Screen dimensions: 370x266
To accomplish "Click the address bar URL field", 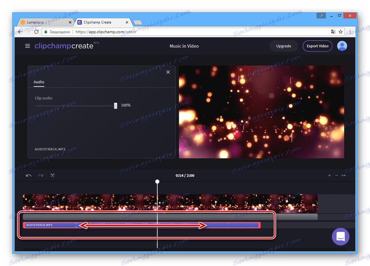I will 193,32.
